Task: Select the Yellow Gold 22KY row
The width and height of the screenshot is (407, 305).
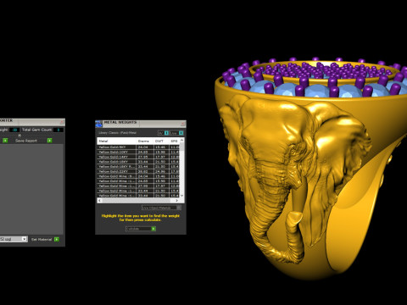Action: 138,171
